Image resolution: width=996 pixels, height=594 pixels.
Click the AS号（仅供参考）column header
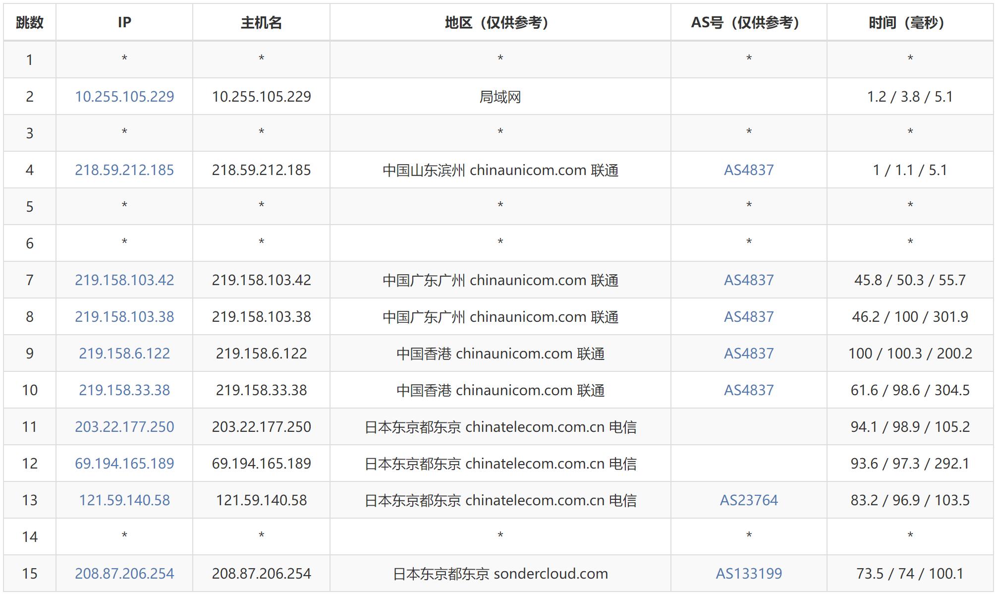(749, 22)
